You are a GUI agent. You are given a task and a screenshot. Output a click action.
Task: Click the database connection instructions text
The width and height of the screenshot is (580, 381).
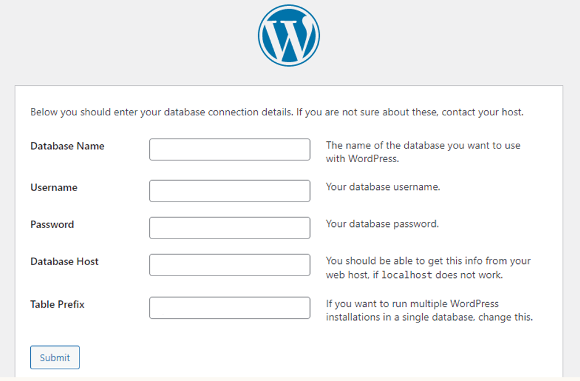276,112
